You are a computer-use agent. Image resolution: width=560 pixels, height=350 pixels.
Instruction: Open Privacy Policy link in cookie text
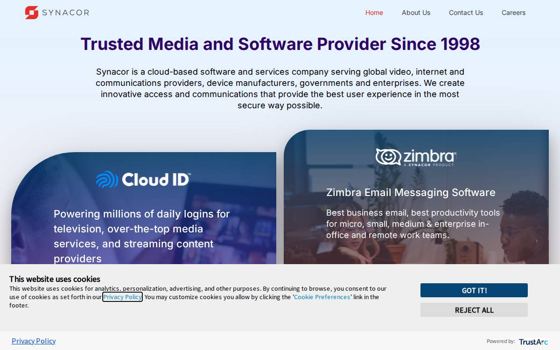coord(123,297)
